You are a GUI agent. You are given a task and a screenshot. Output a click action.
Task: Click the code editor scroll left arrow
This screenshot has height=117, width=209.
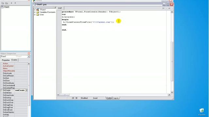point(58,95)
